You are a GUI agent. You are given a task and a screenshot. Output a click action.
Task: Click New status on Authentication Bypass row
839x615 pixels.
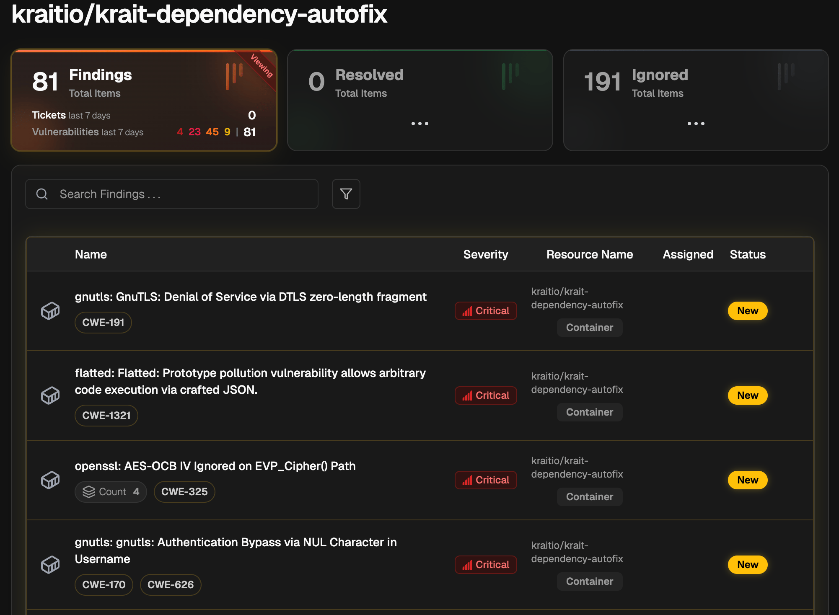click(748, 565)
